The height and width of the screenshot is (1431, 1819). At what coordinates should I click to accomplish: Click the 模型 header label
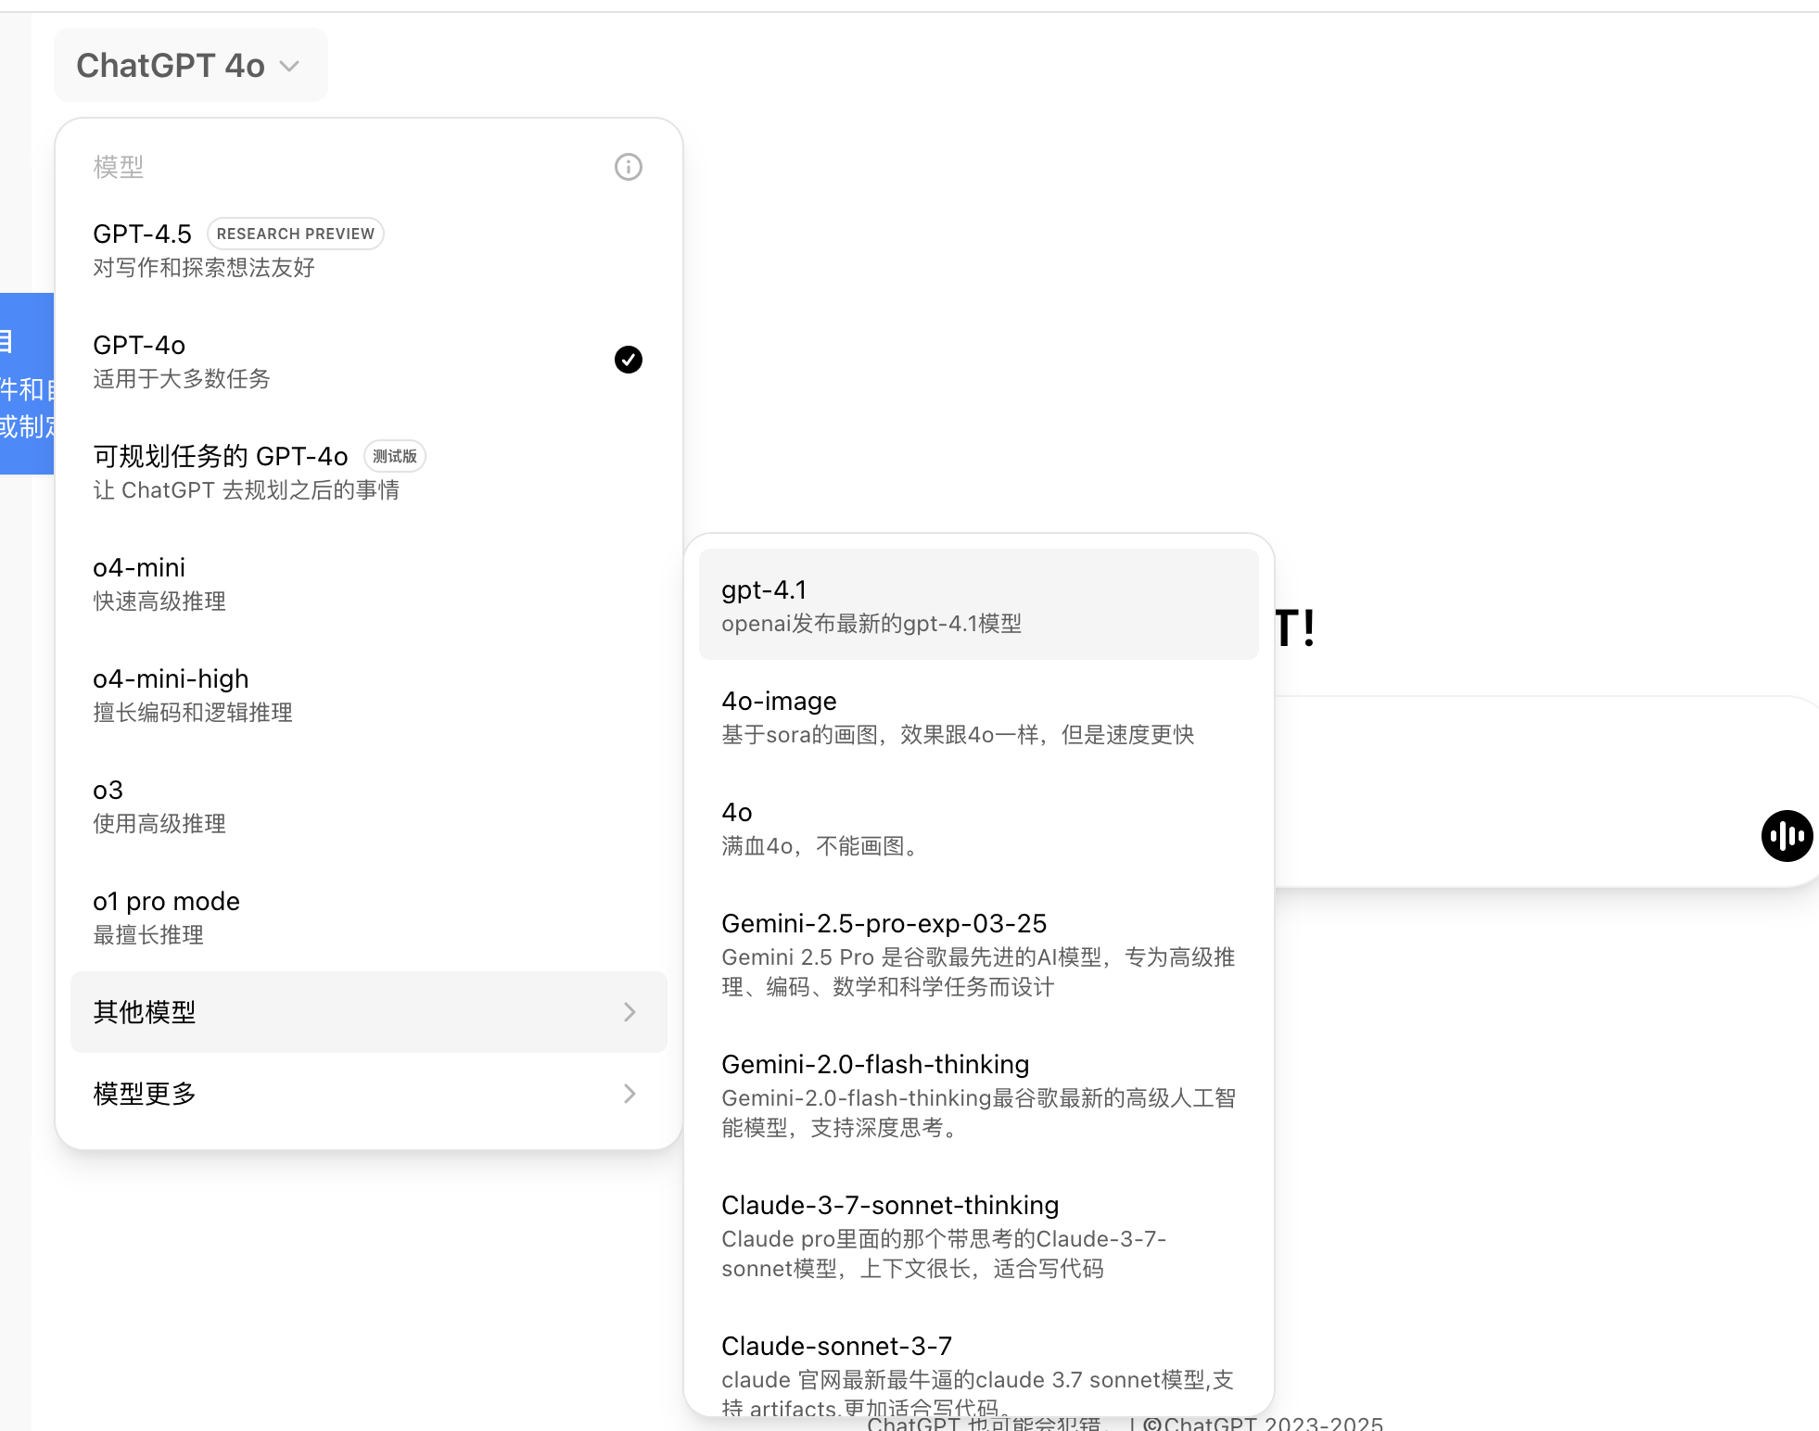tap(119, 167)
